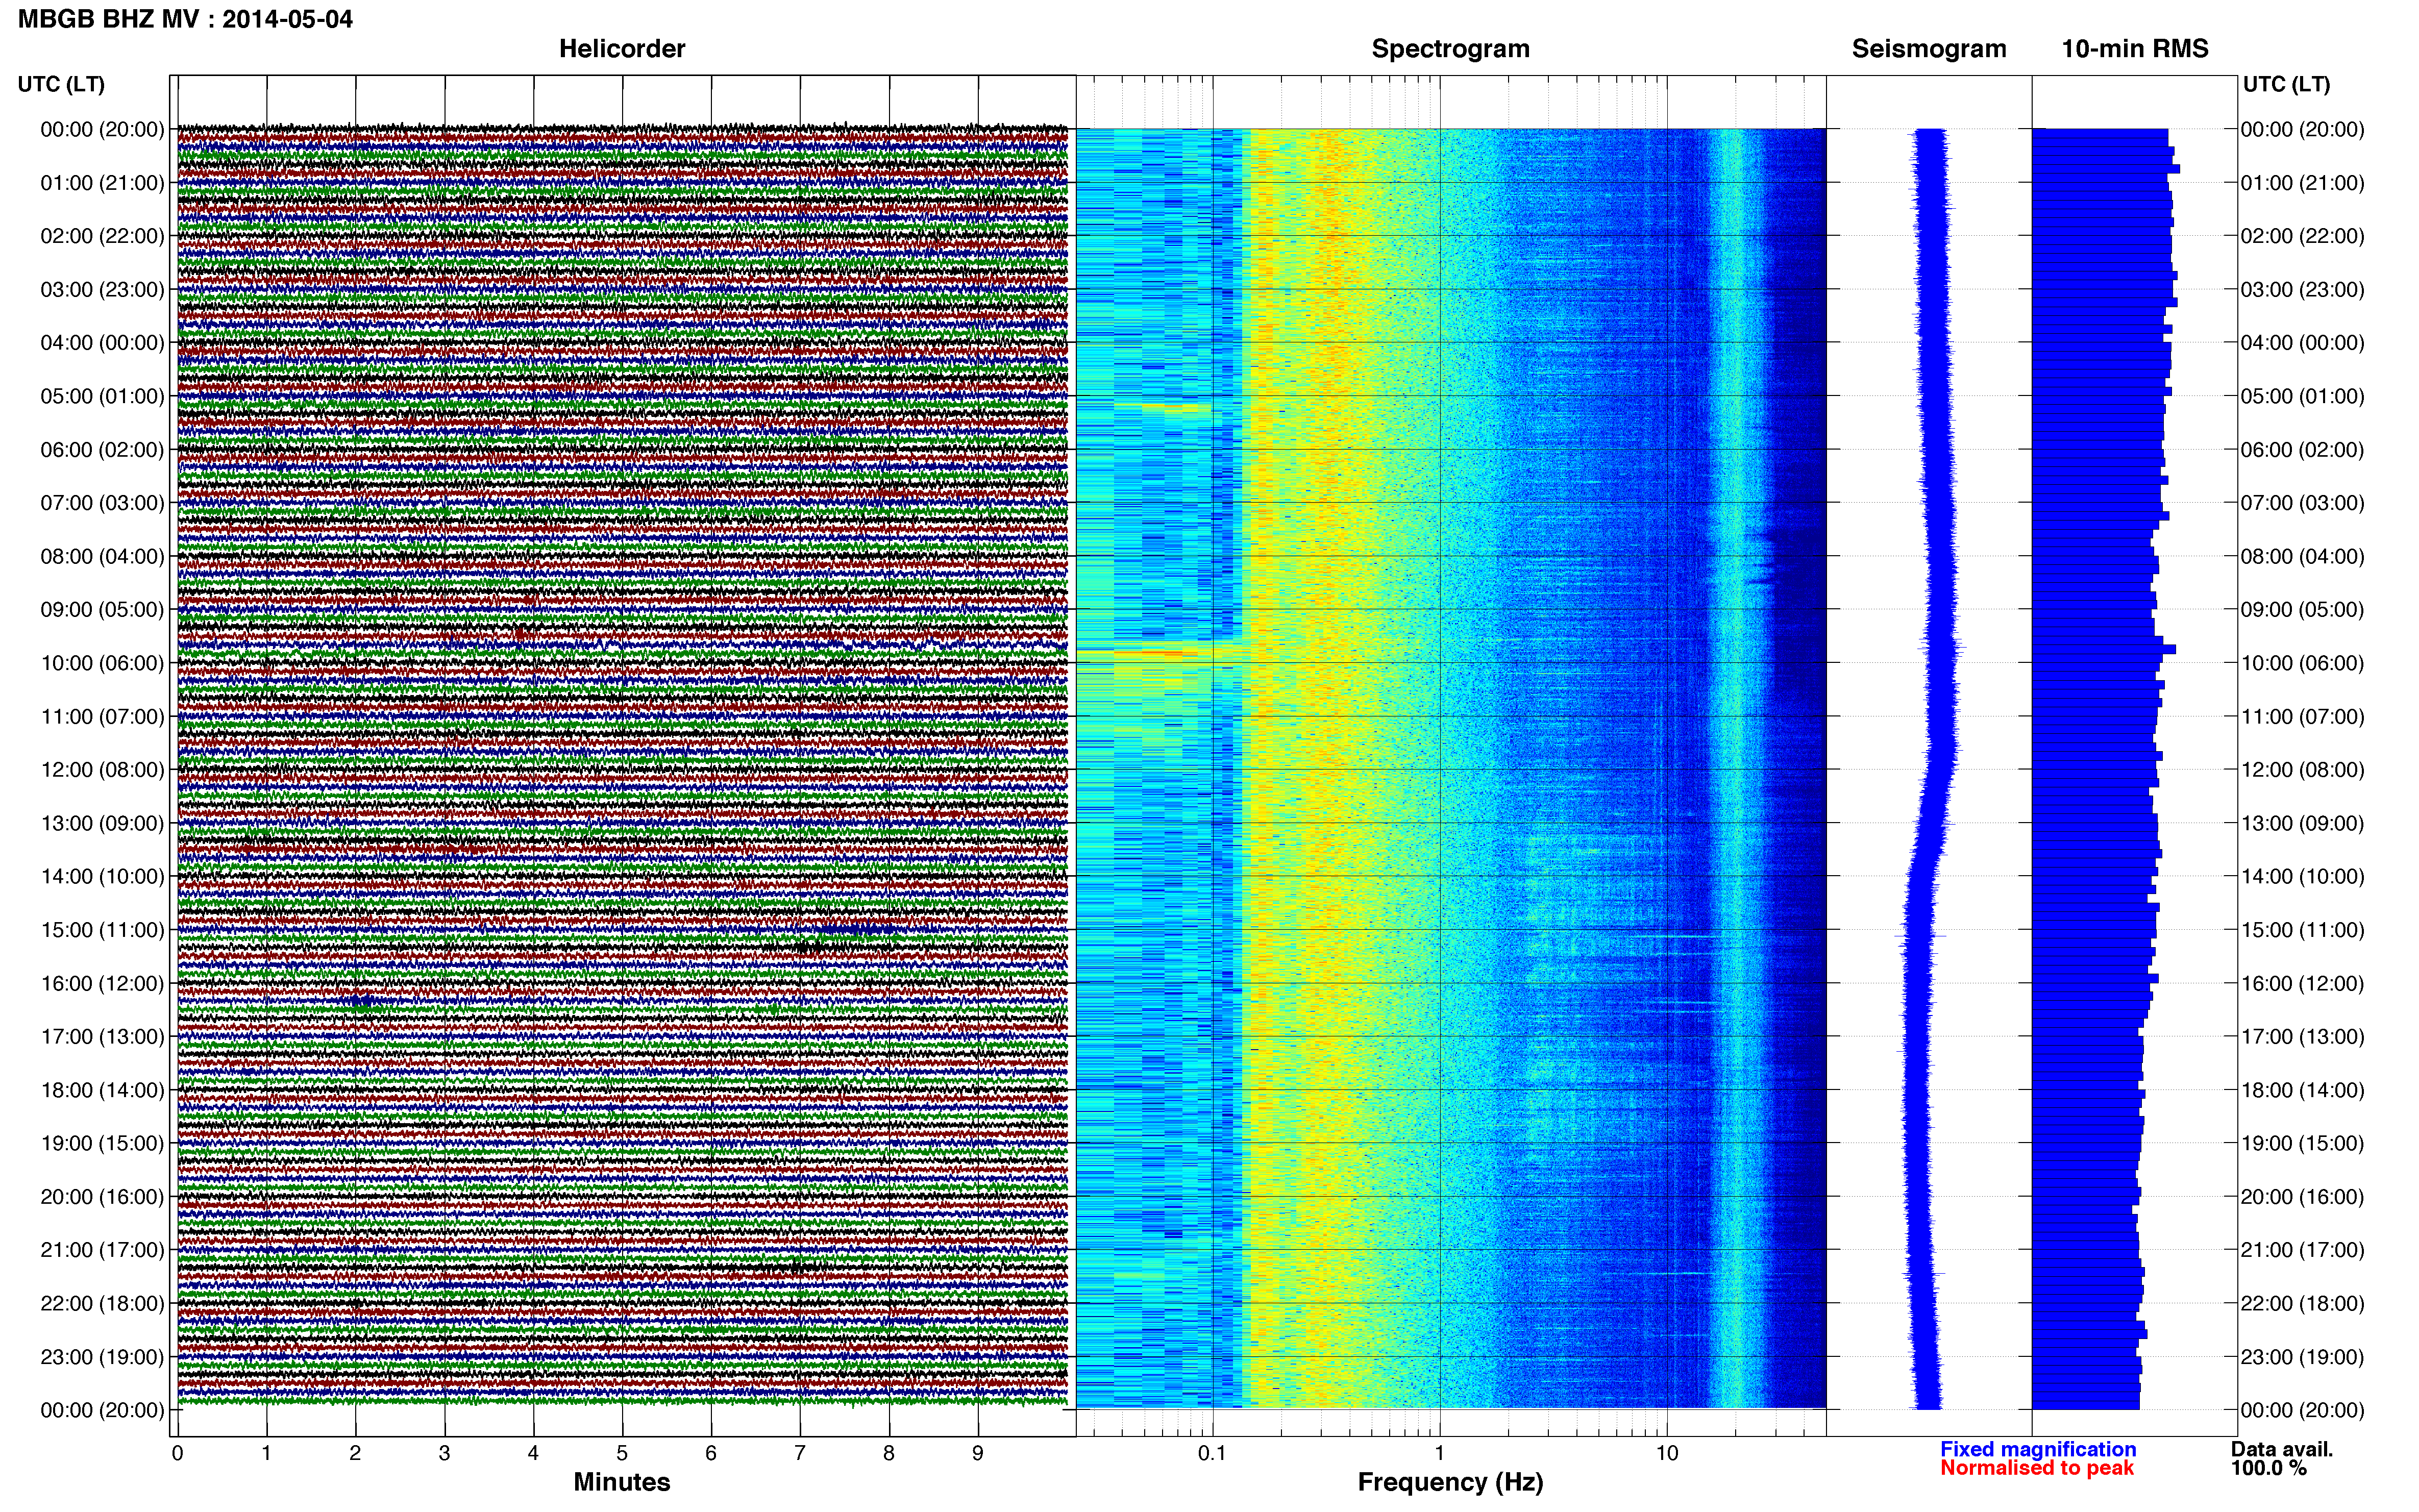
Task: Click the left time label '21:00 (17:00)'
Action: (102, 1250)
